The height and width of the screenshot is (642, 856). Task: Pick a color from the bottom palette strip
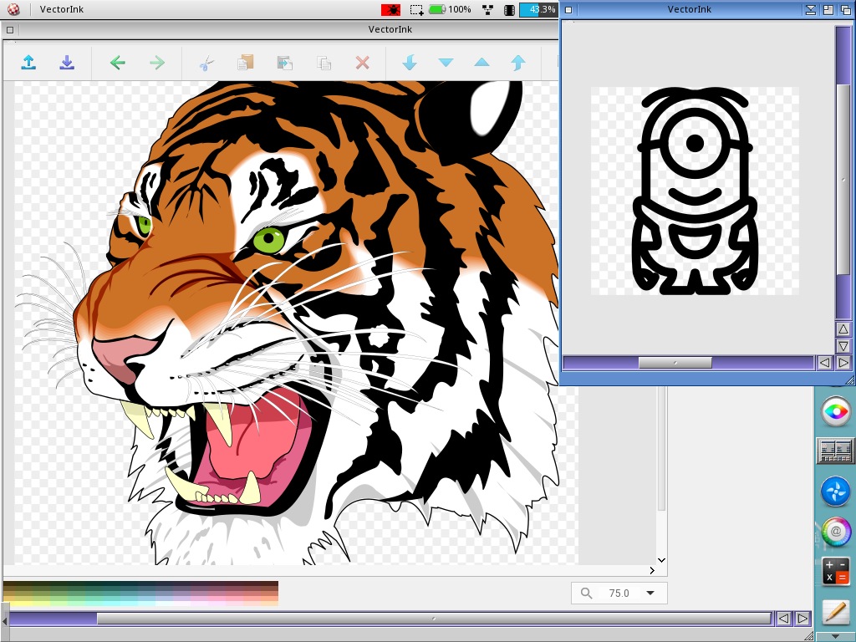(140, 594)
